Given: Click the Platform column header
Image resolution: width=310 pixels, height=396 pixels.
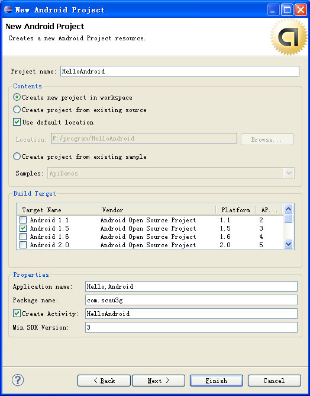Looking at the screenshot, I should pyautogui.click(x=235, y=210).
